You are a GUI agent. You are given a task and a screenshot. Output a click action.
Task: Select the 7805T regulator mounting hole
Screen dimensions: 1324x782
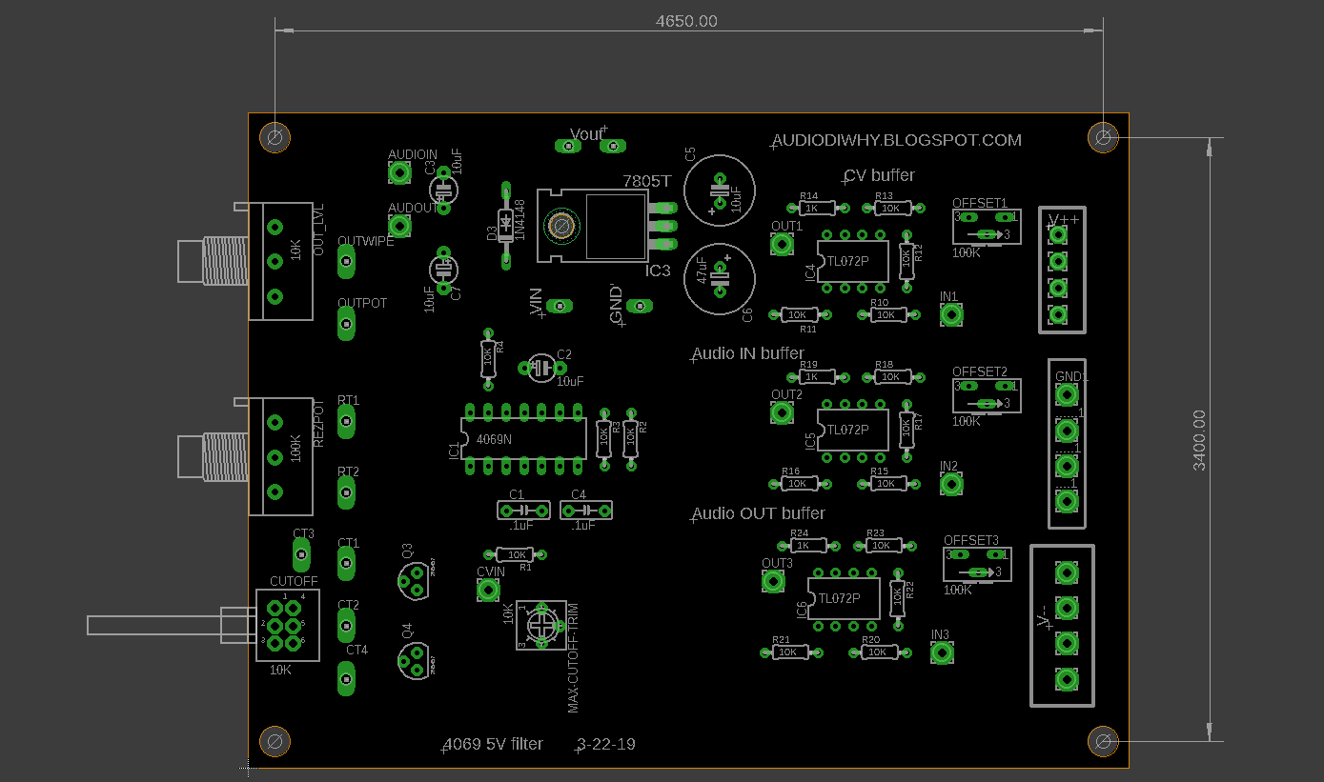click(x=561, y=226)
